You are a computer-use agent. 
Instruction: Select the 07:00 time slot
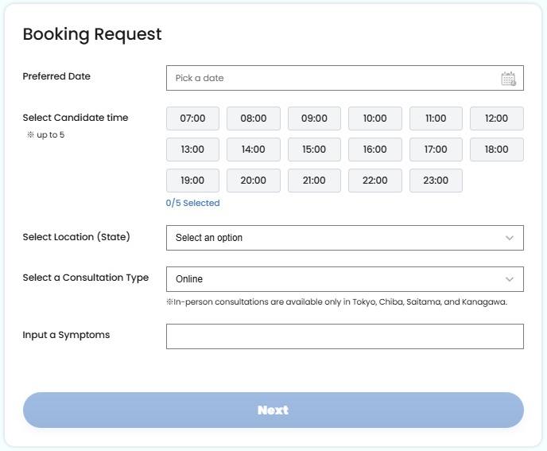(x=192, y=119)
